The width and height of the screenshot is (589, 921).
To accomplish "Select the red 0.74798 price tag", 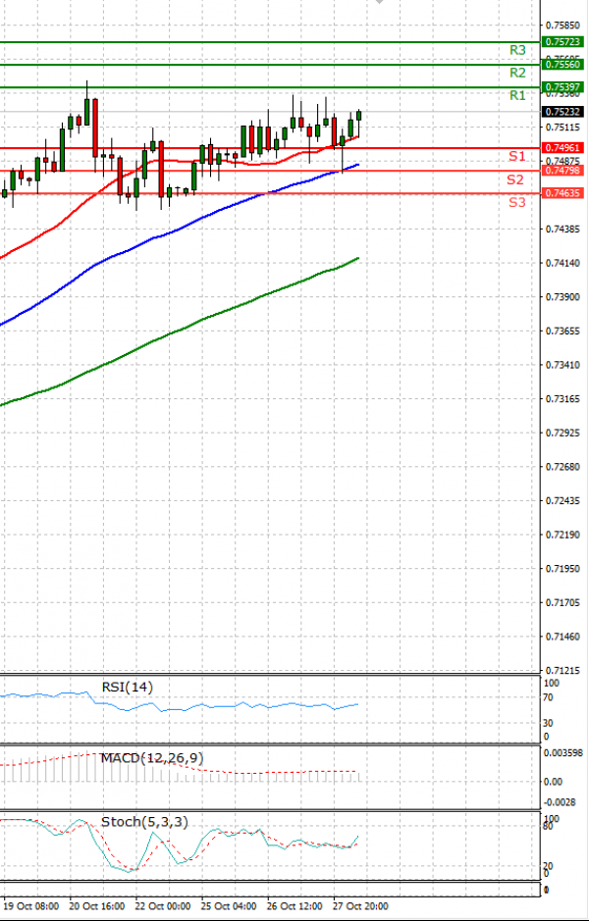I will pos(562,171).
